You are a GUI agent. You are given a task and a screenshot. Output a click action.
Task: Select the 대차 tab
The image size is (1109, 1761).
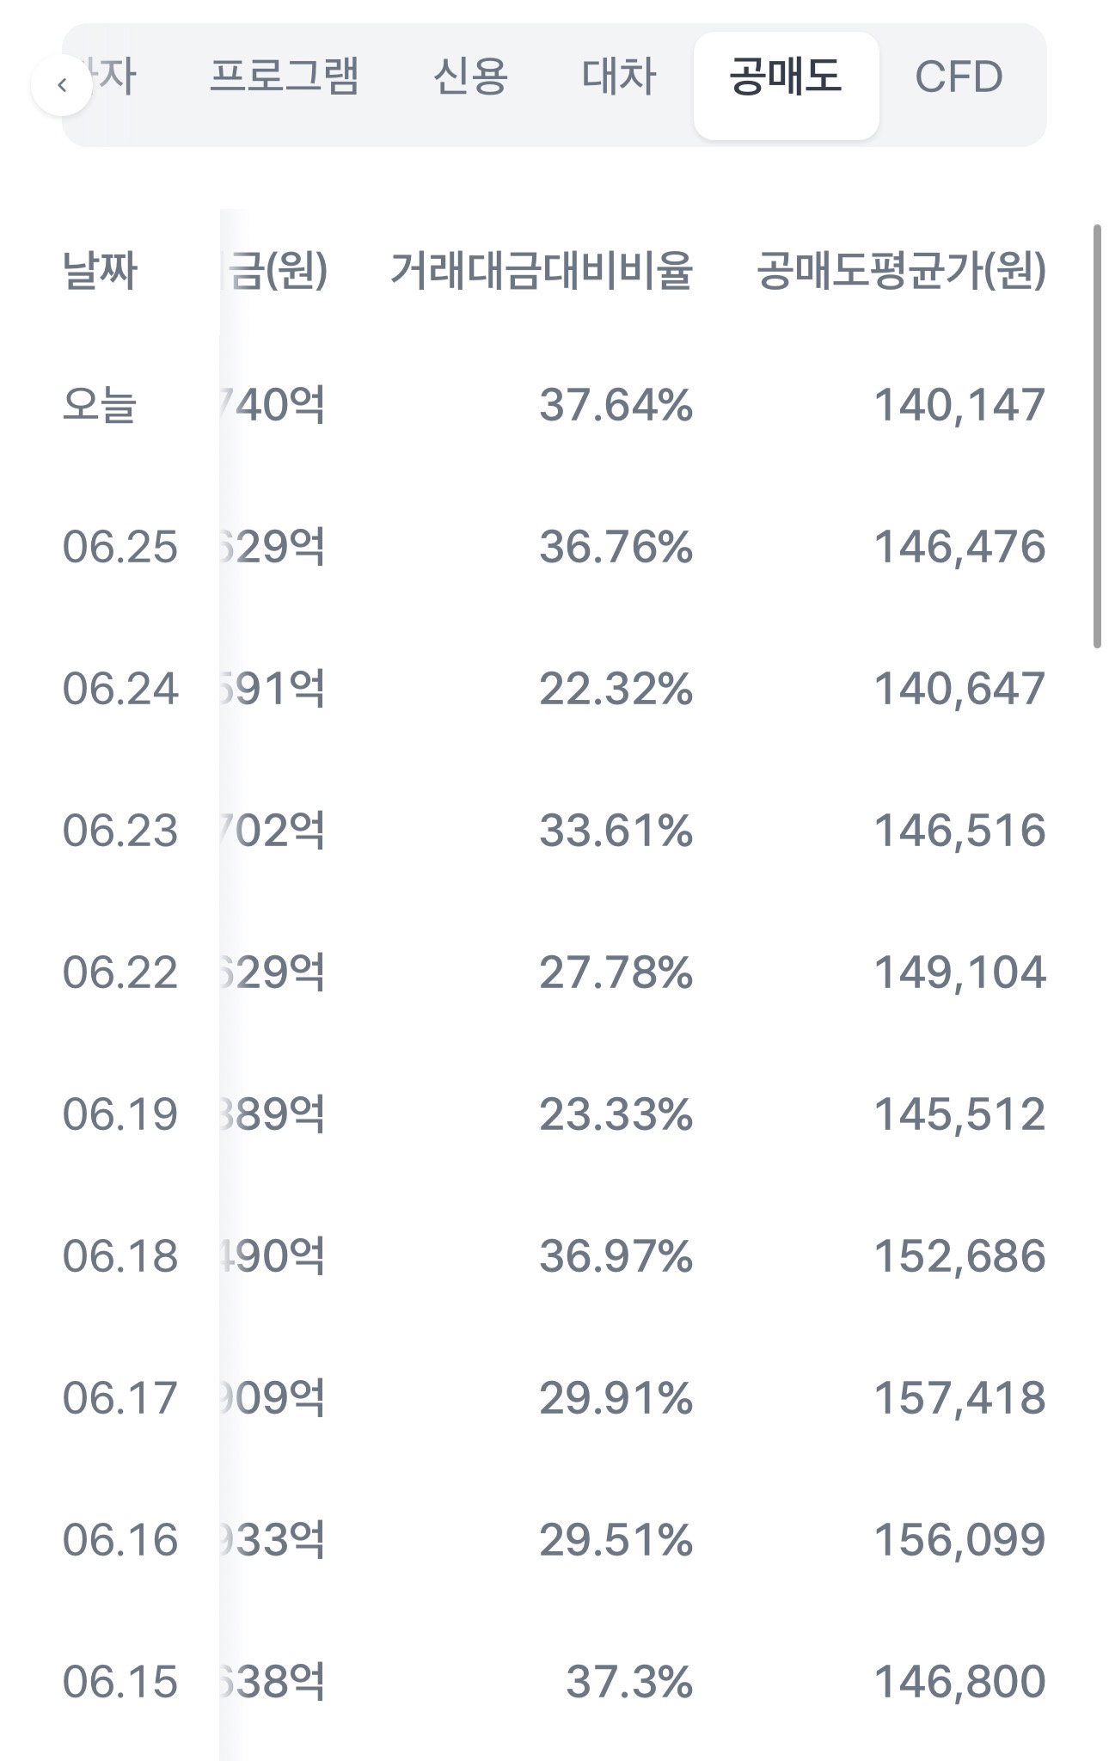[619, 77]
